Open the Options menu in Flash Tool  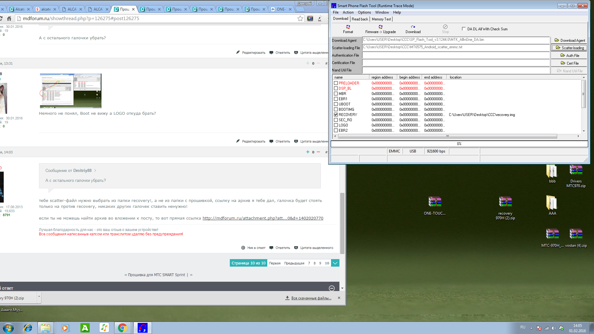coord(364,12)
